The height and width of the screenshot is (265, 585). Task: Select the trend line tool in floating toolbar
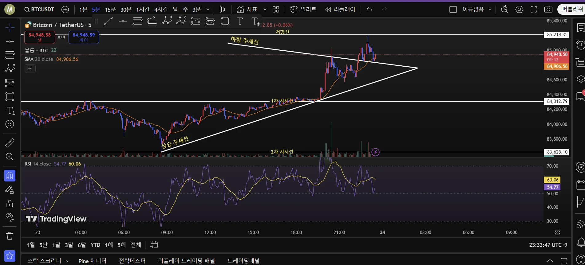(108, 21)
